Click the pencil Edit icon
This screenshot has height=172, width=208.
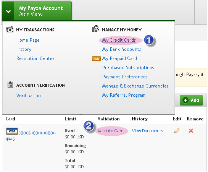coord(177,131)
